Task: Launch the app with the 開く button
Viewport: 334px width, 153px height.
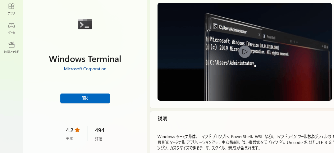Action: coord(85,98)
